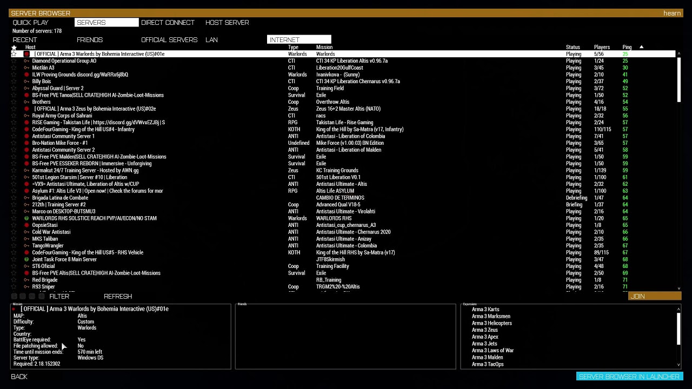Screen dimensions: 692x389
Task: Click key lock icon beside Diamond Operational Group AO
Action: click(26, 61)
